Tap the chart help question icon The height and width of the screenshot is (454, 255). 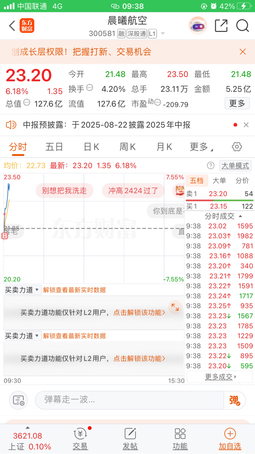[211, 166]
